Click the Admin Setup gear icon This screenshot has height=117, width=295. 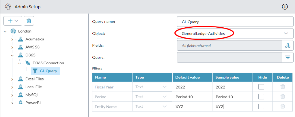[8, 7]
